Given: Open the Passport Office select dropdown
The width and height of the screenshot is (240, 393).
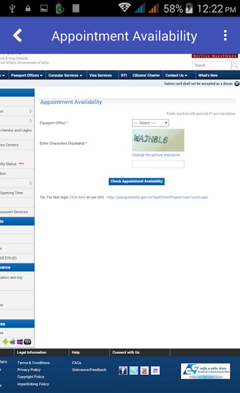Looking at the screenshot, I should [150, 123].
